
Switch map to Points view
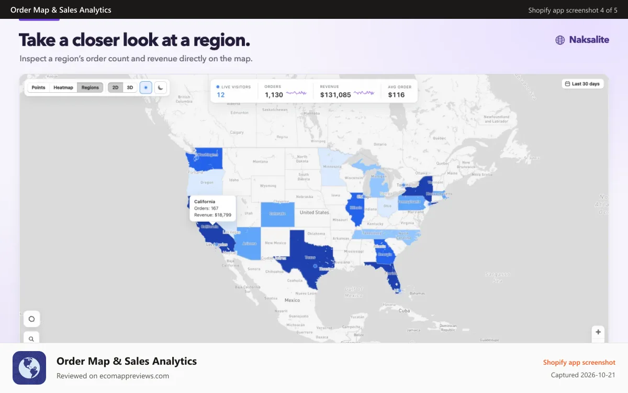pos(38,88)
